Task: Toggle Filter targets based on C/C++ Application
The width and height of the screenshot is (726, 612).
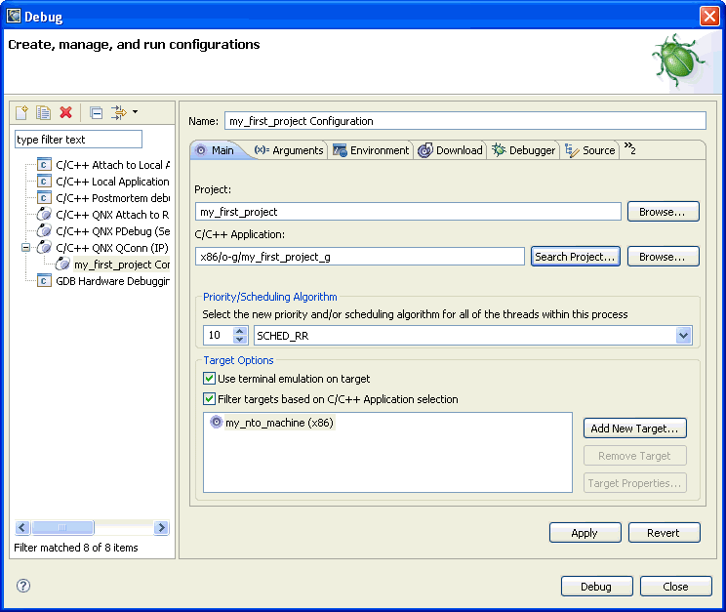Action: (209, 399)
